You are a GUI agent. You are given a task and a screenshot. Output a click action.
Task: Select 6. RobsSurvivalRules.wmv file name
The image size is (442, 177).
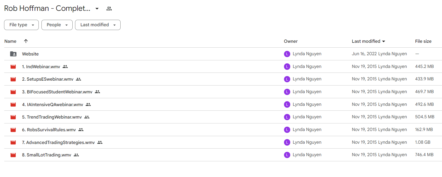coord(49,130)
